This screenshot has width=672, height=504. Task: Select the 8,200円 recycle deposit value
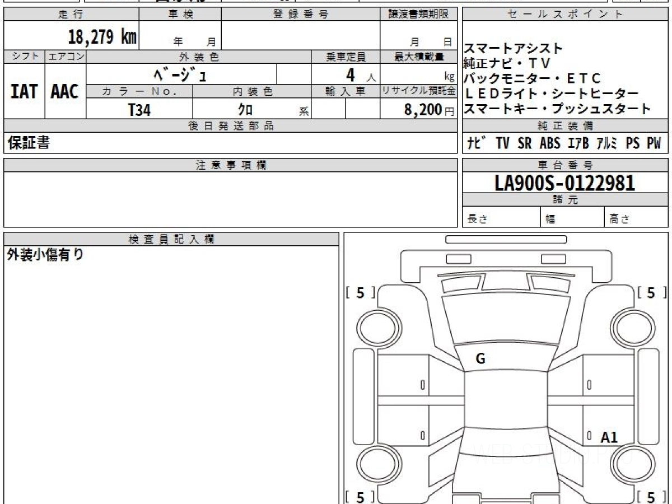point(429,110)
